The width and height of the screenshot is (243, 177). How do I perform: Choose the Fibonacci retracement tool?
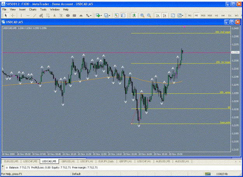click(x=48, y=15)
